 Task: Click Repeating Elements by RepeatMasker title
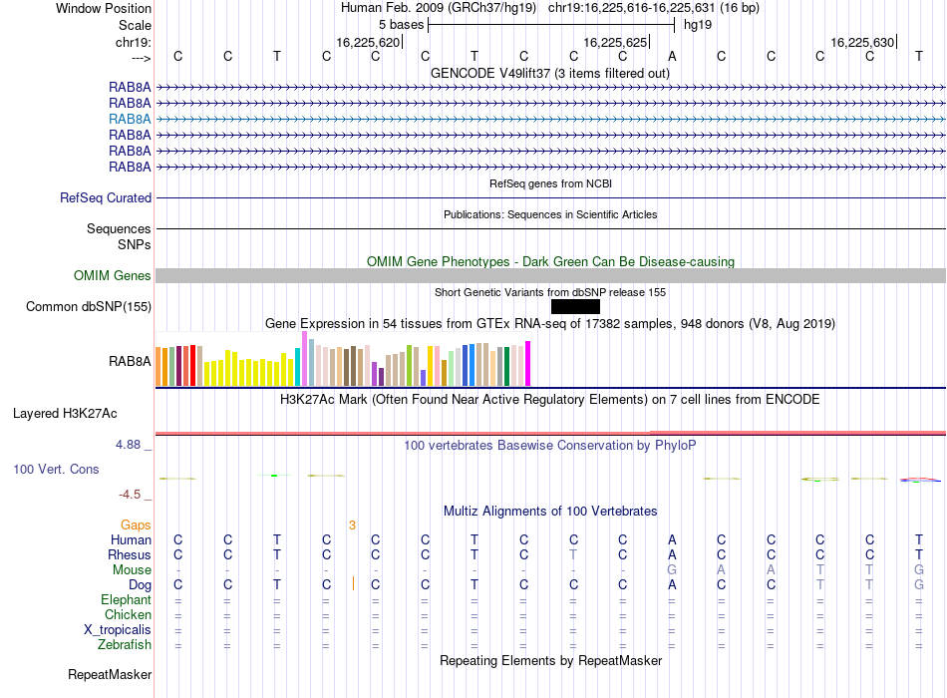551,660
